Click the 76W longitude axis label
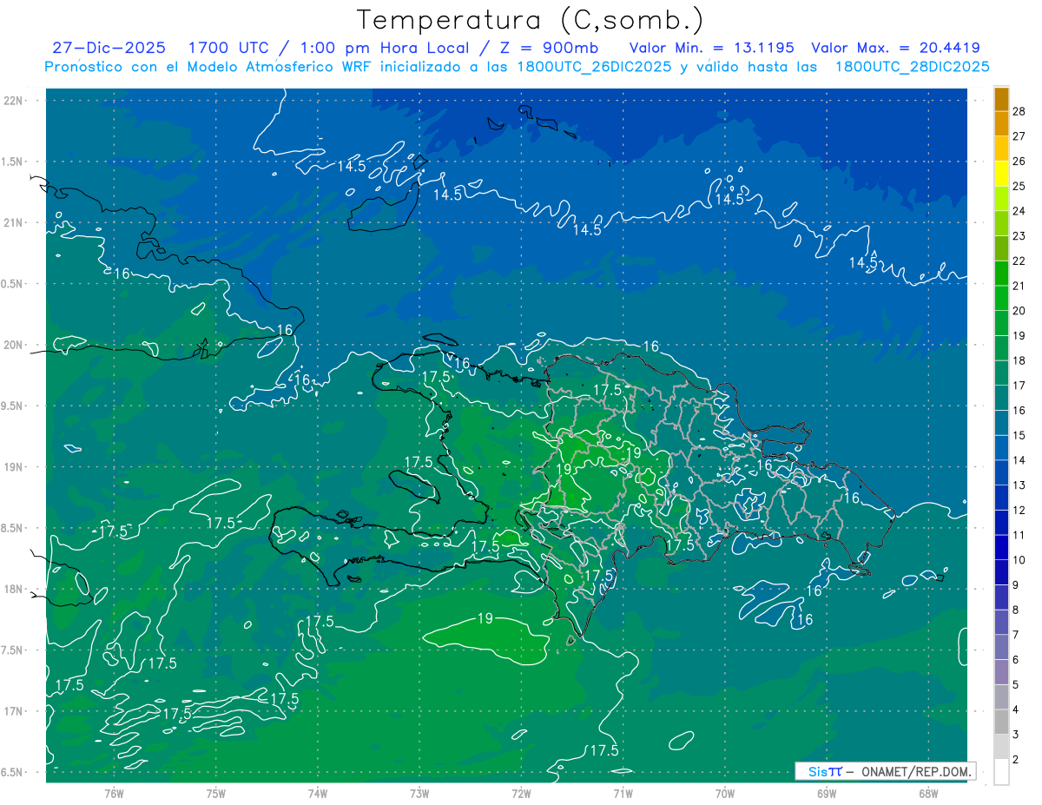 point(114,794)
